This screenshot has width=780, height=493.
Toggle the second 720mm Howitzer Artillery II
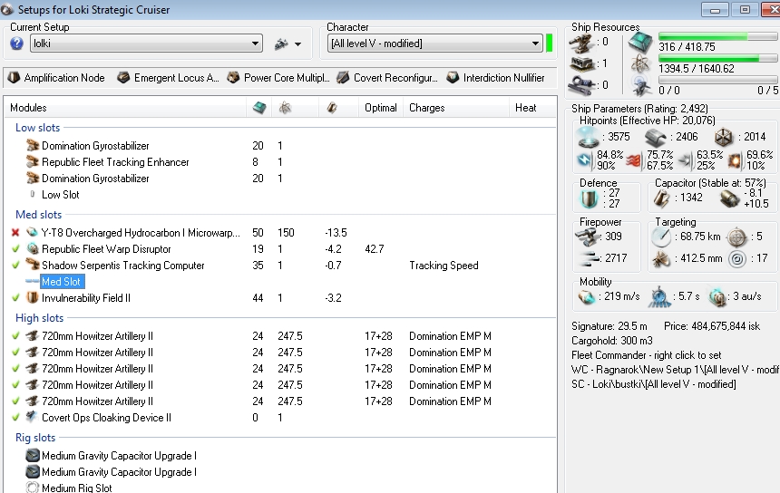point(15,353)
